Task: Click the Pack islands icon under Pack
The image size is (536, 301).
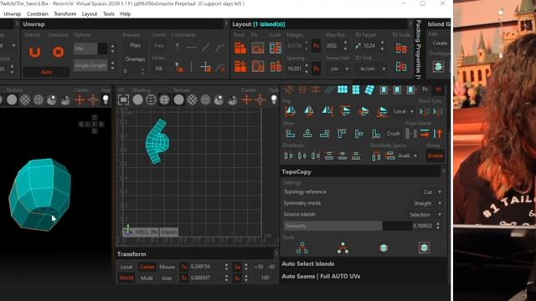Action: [240, 48]
